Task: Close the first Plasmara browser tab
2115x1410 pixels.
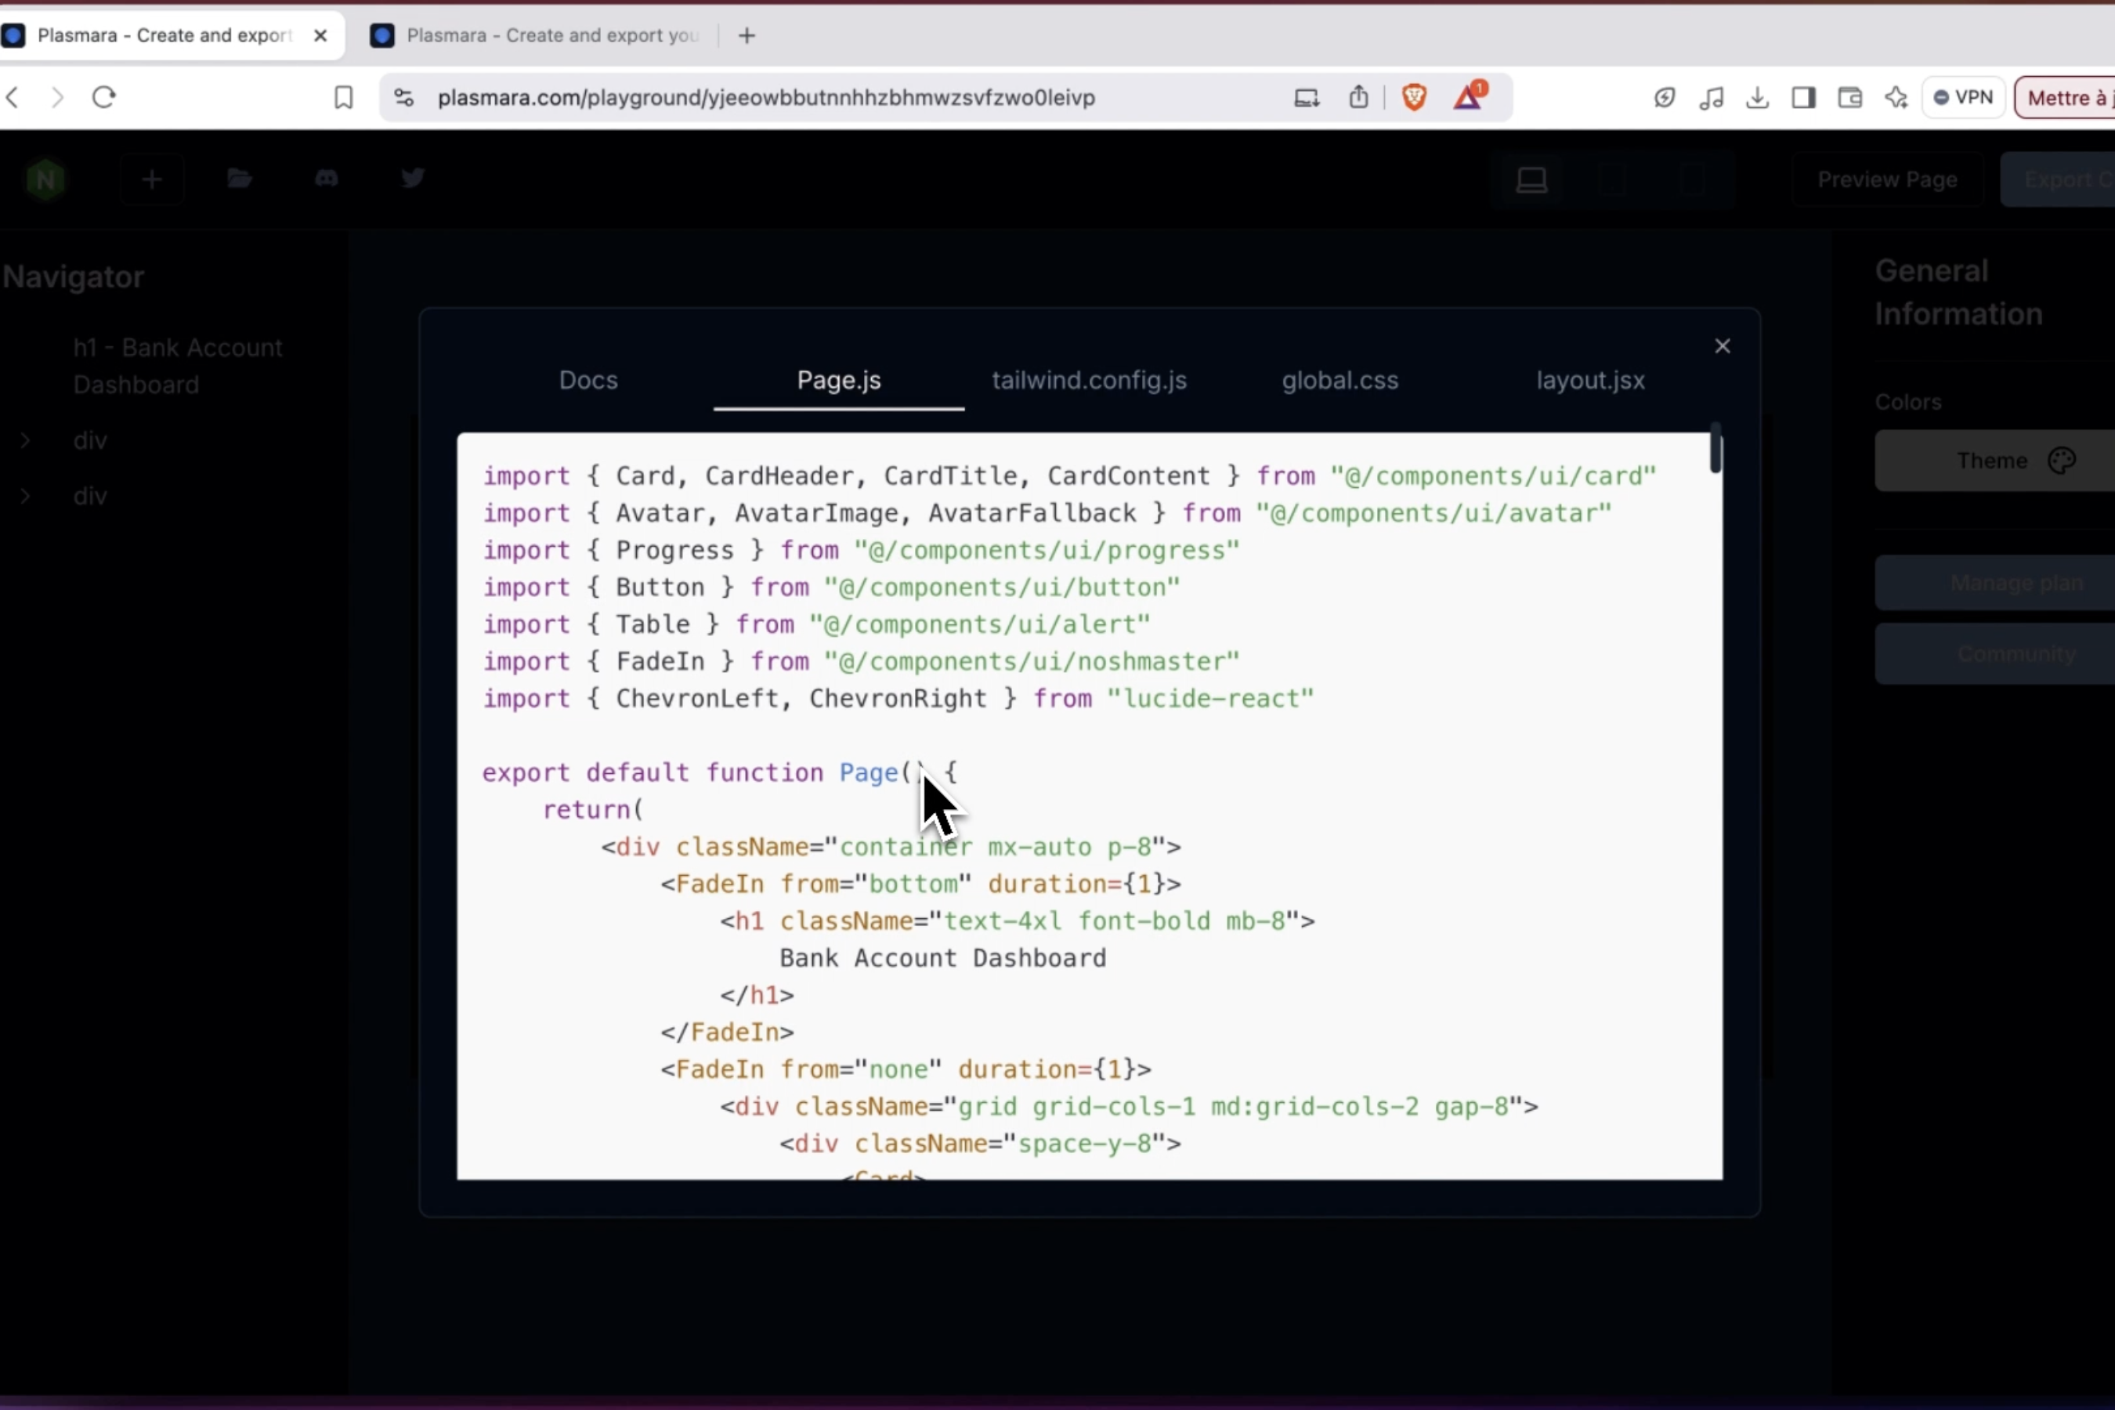Action: 320,36
